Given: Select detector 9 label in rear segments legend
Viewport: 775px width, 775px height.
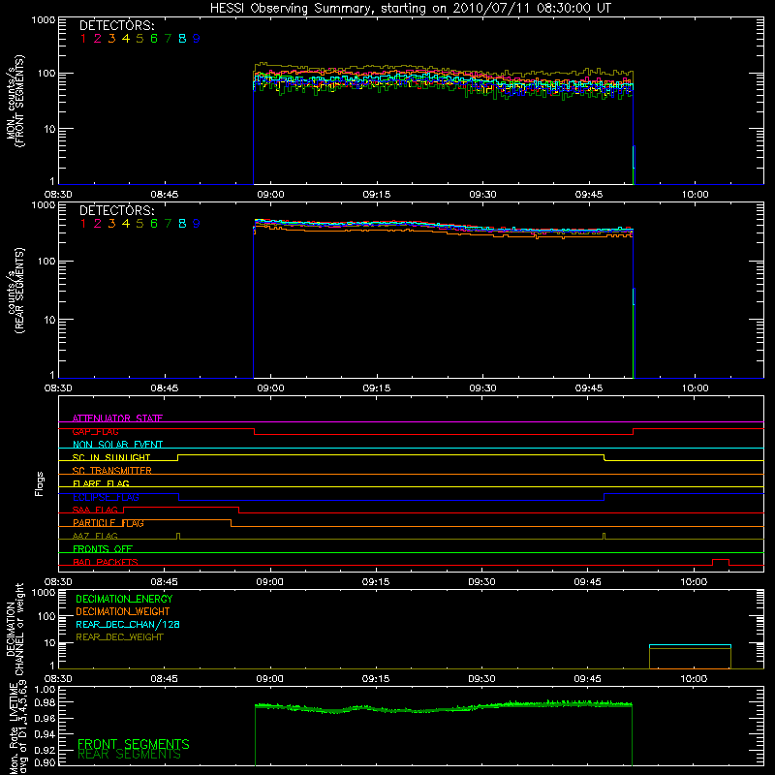Looking at the screenshot, I should (197, 224).
